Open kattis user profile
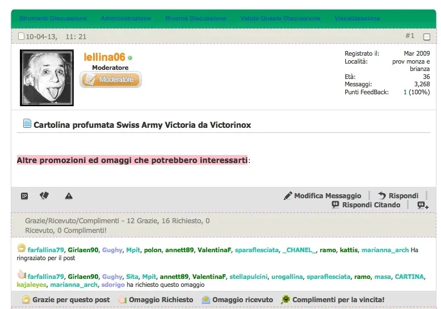The height and width of the screenshot is (309, 441). coord(348,250)
